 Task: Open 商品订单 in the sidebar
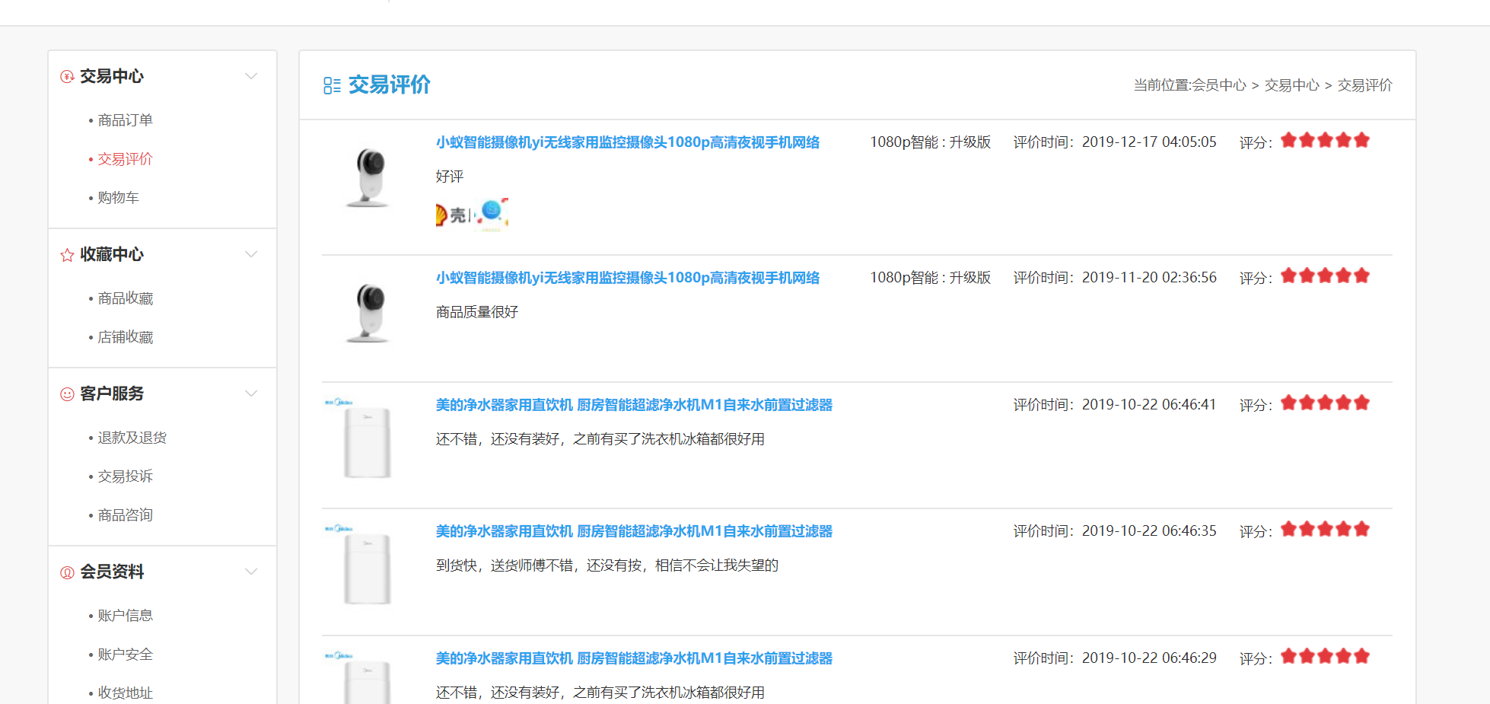coord(126,120)
